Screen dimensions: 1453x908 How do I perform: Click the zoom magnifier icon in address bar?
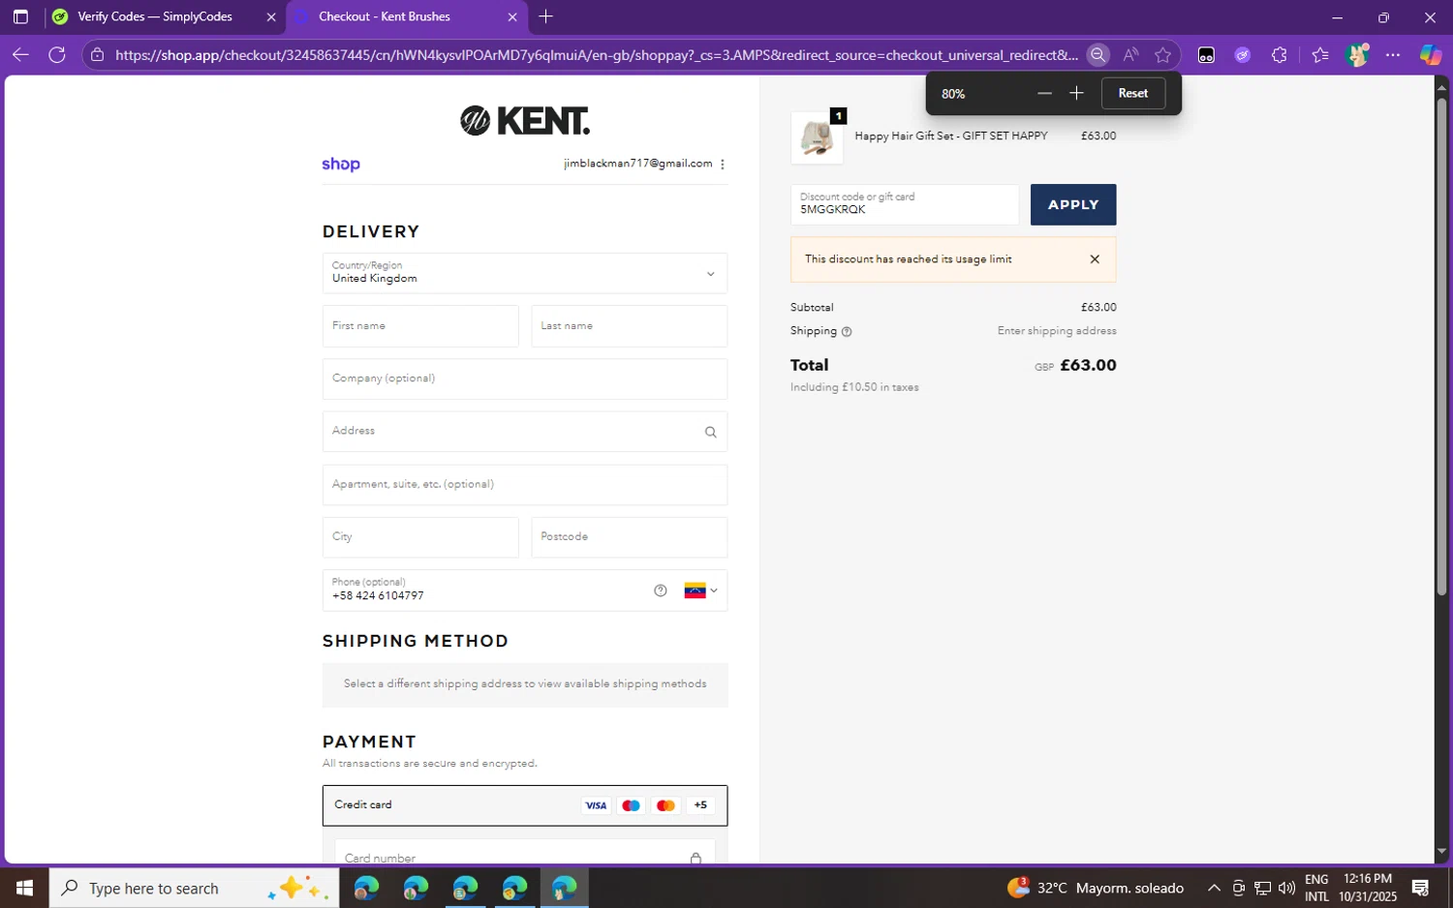(1097, 55)
